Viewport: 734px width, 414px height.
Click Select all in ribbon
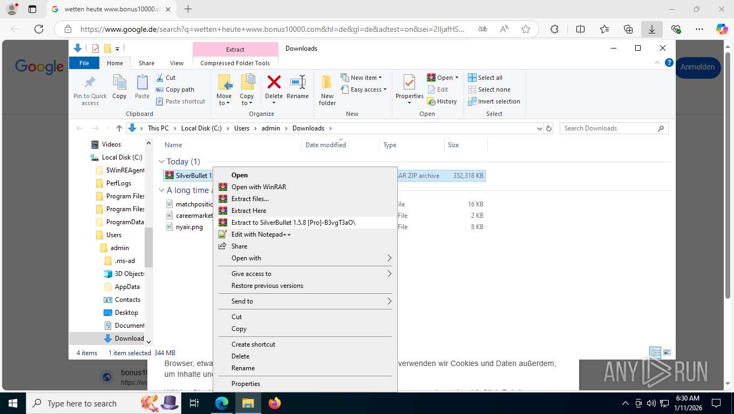485,78
